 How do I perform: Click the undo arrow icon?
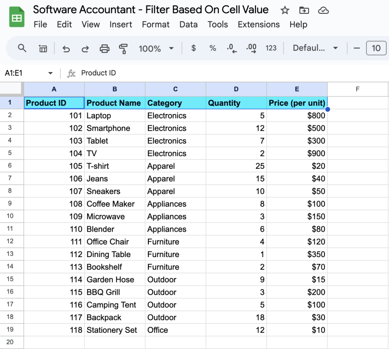[x=66, y=48]
